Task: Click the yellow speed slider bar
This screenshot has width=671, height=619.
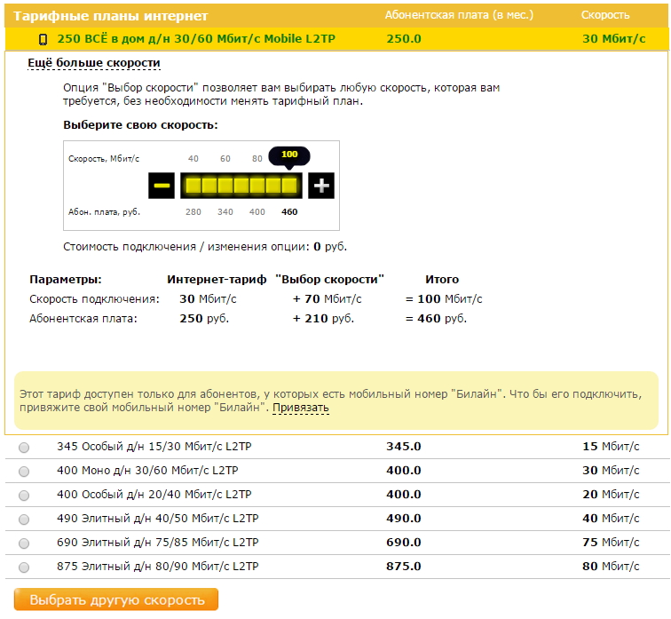Action: (x=241, y=186)
